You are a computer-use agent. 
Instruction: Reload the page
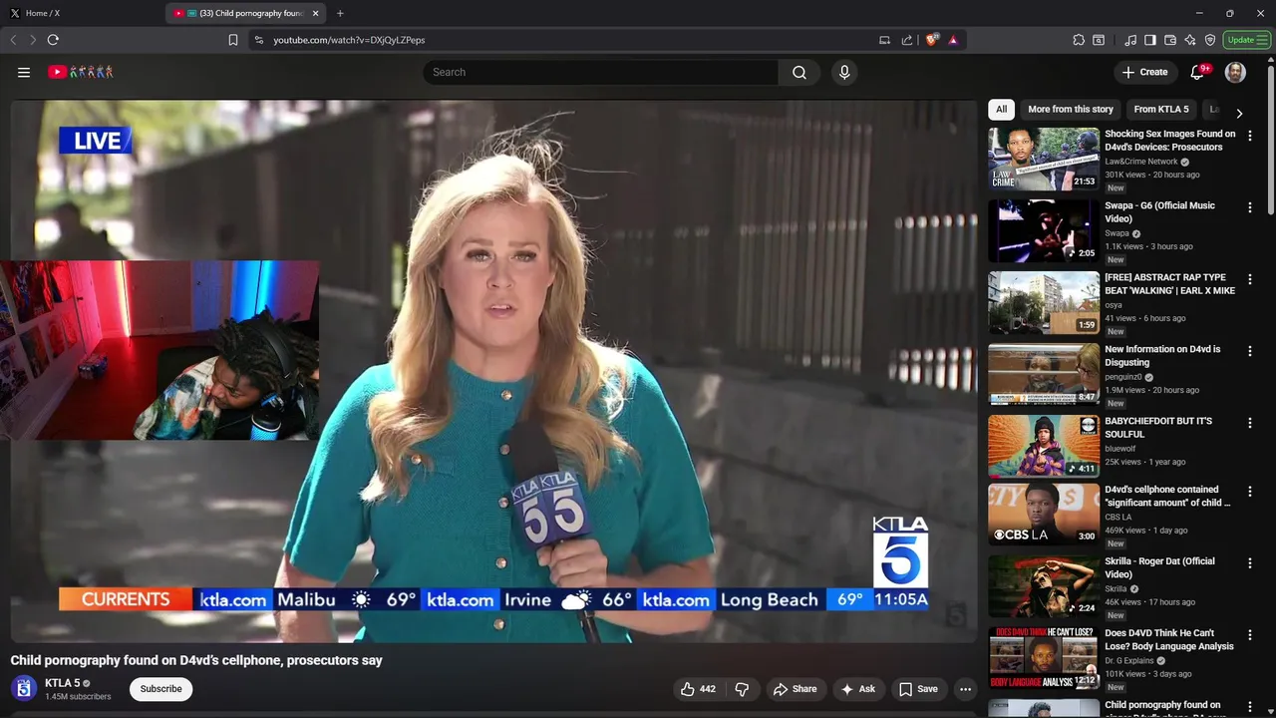(53, 40)
